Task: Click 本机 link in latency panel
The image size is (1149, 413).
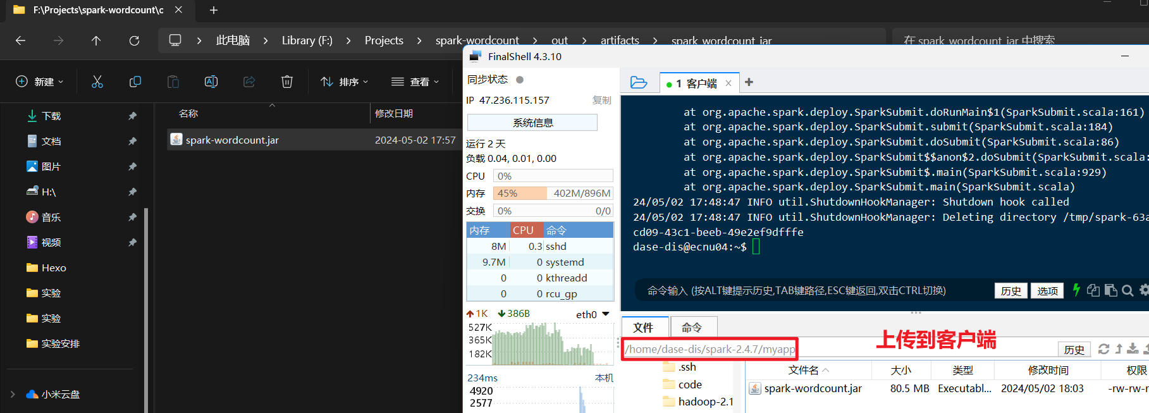Action: tap(604, 378)
